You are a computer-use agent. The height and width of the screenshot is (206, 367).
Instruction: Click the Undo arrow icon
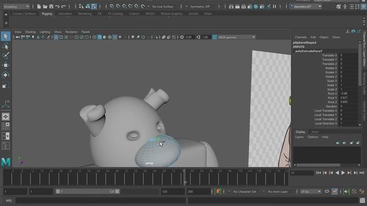pos(57,6)
